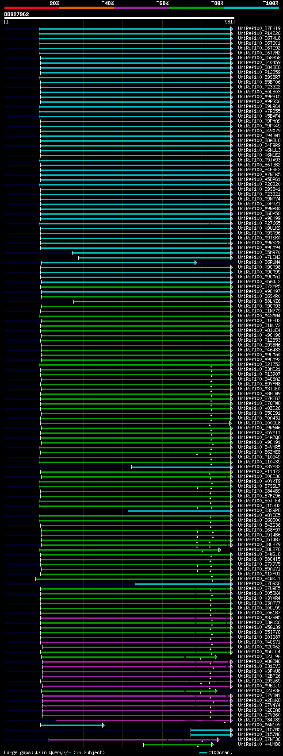Click the orange ~40% identity legend segment

[x=86, y=8]
